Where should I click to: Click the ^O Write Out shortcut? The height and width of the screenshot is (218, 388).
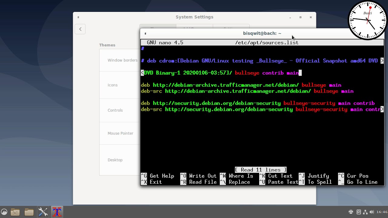[x=199, y=176]
